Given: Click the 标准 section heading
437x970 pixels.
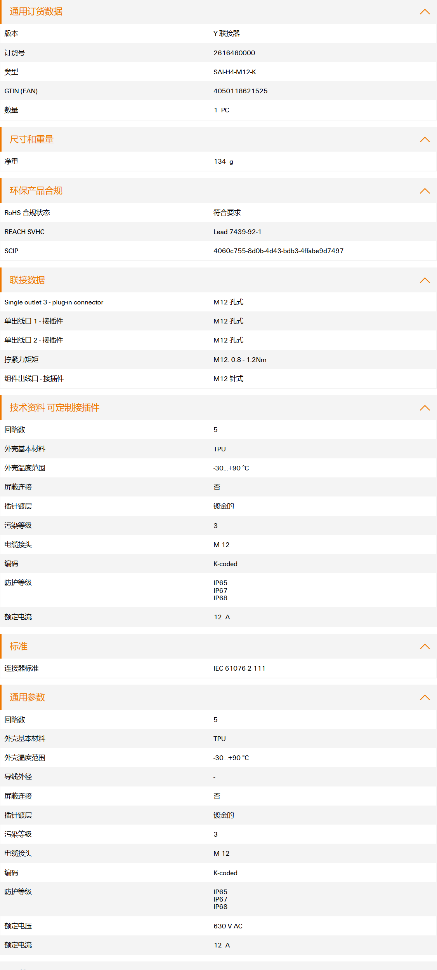Looking at the screenshot, I should coord(19,647).
